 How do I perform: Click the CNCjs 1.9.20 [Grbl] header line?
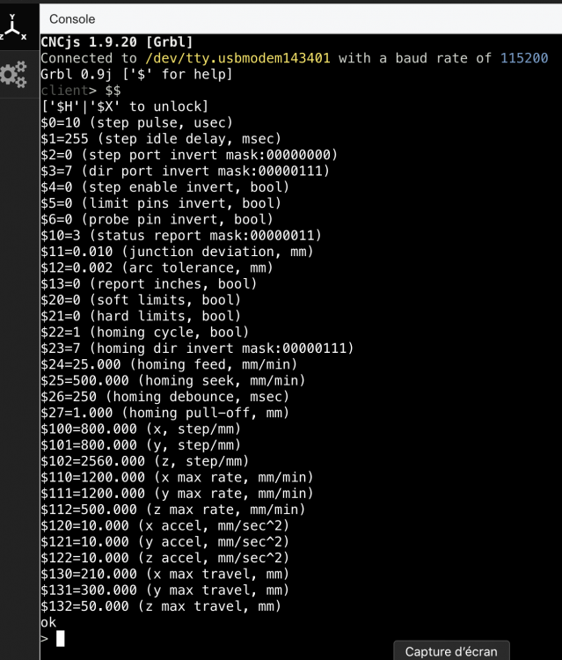(117, 41)
